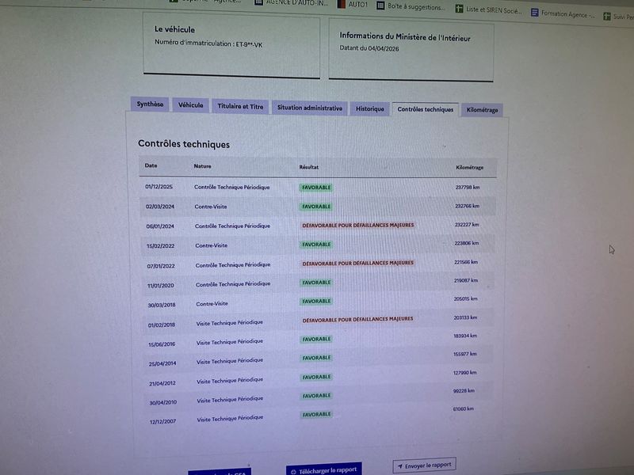Select the date 07/01/2022
634x475 pixels.
[161, 266]
